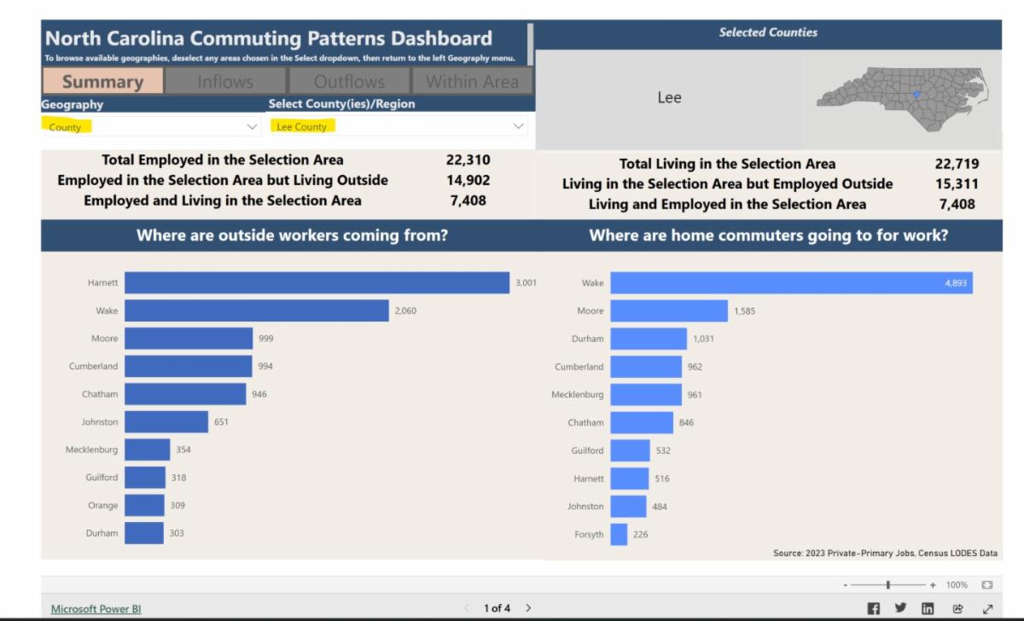Viewport: 1024px width, 621px height.
Task: Click the 'Orange' axis label
Action: (103, 505)
